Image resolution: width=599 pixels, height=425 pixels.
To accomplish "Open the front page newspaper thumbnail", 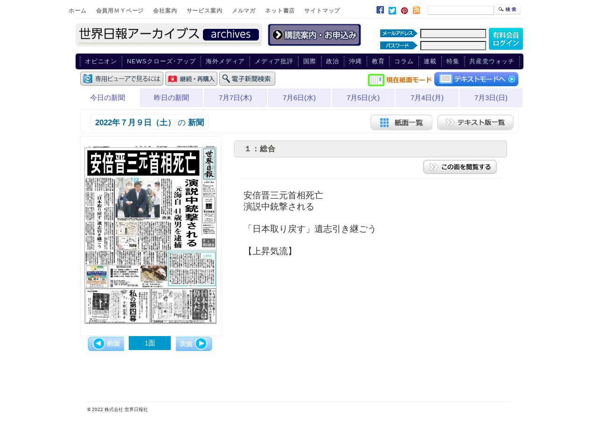I will tap(151, 236).
